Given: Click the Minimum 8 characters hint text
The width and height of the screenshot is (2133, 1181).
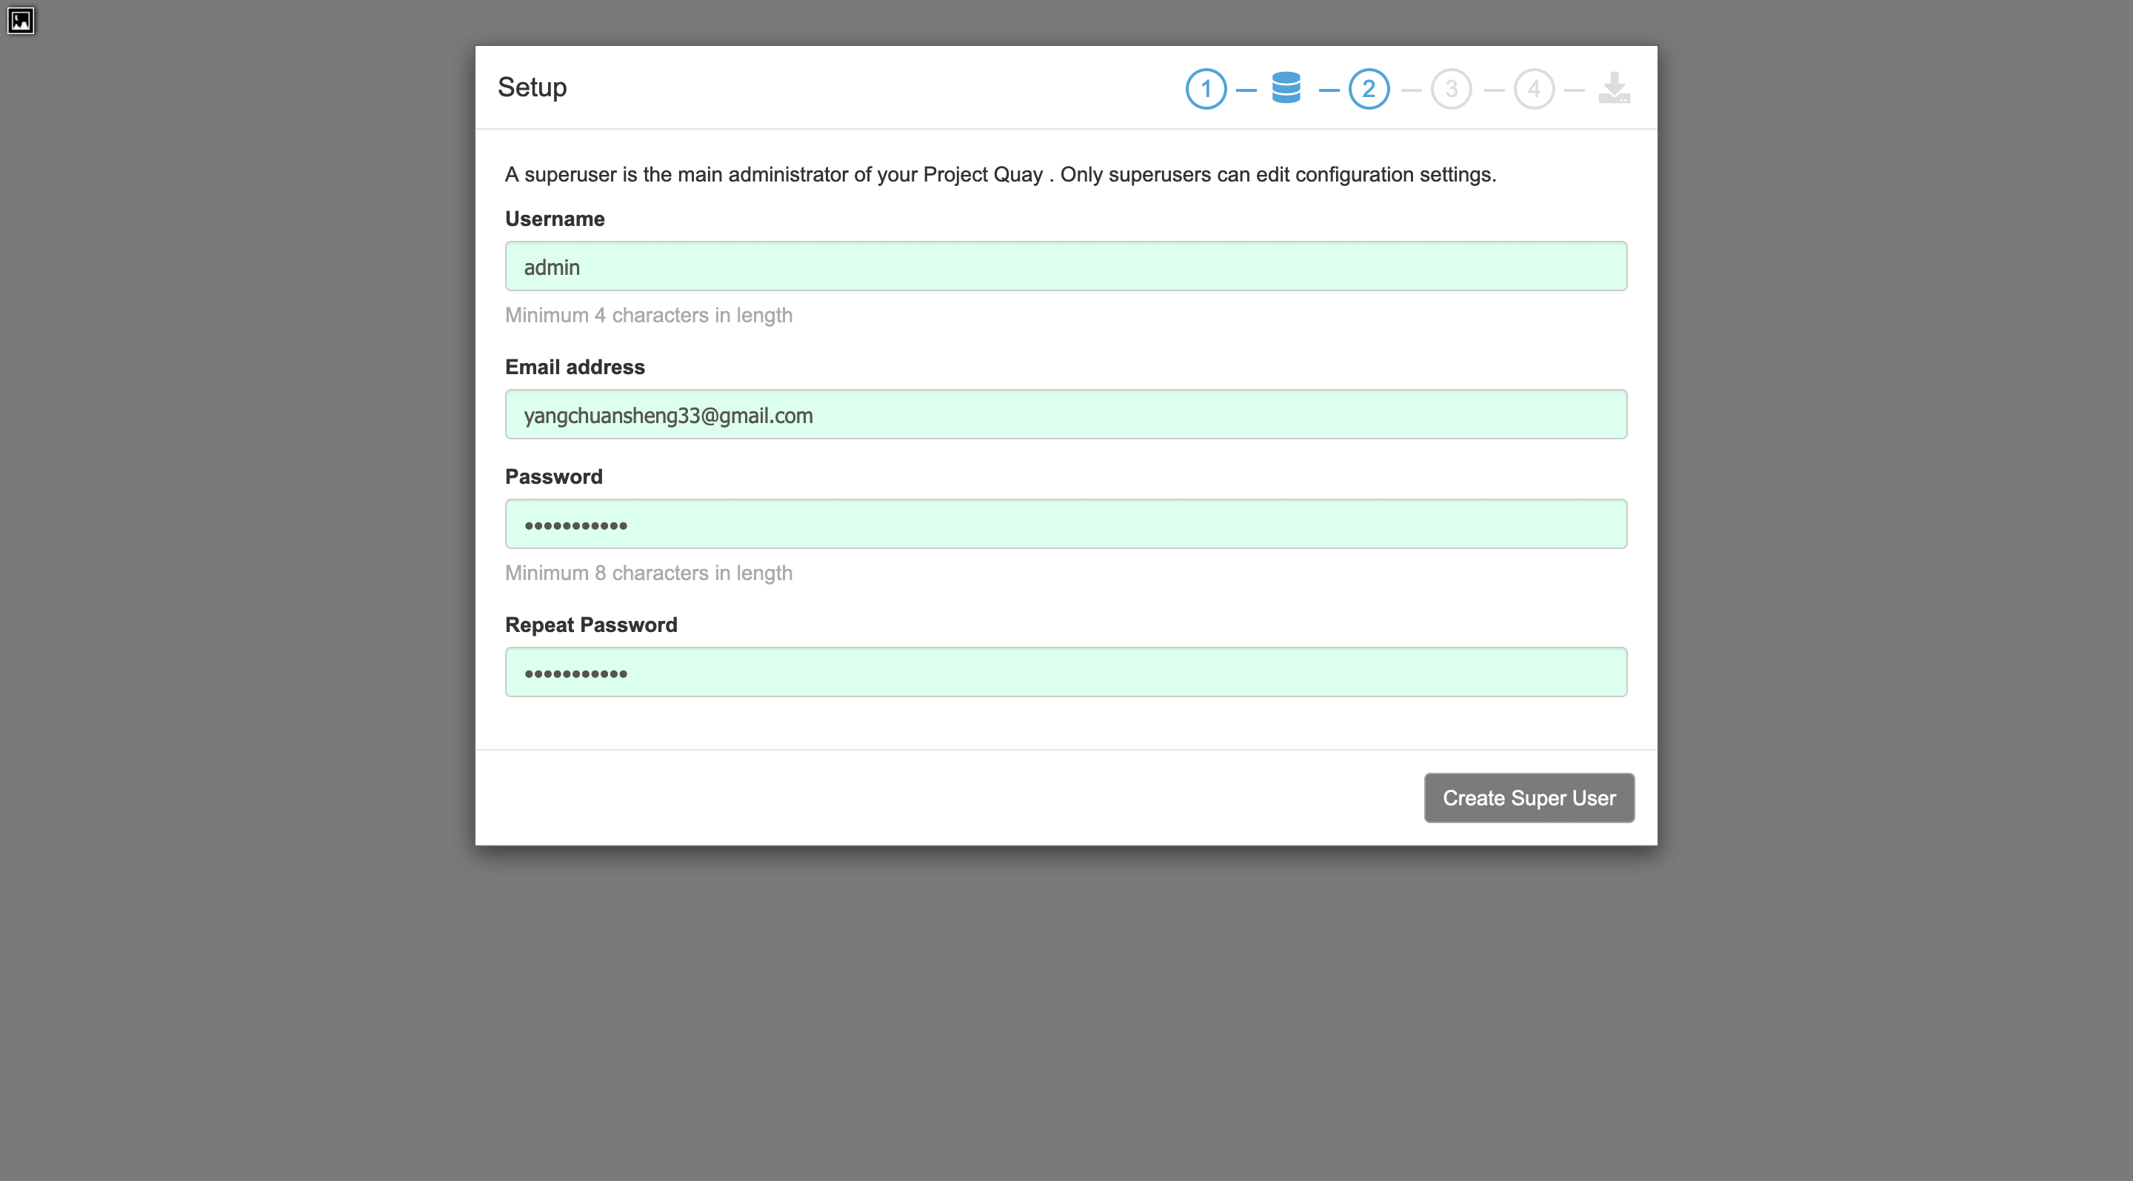Looking at the screenshot, I should [x=648, y=572].
